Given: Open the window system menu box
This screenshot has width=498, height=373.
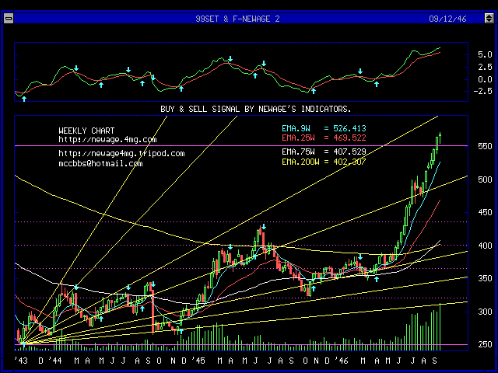Looking at the screenshot, I should point(9,19).
